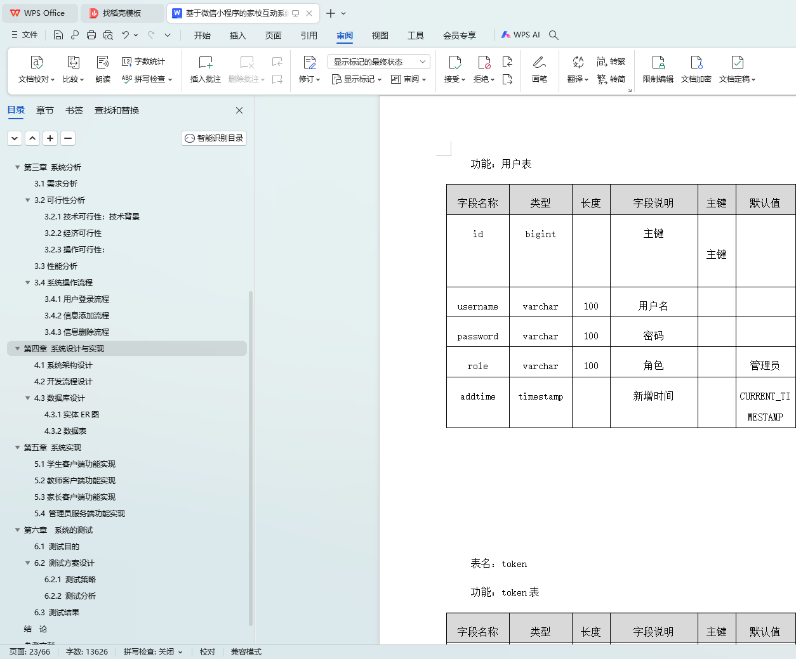Viewport: 796px width, 659px height.
Task: Click the 文档校对 proofreading icon
Action: pyautogui.click(x=37, y=62)
